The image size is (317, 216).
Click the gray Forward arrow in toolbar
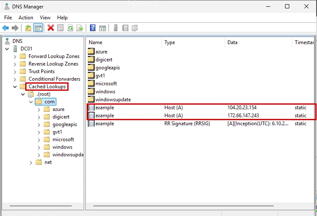pos(15,28)
